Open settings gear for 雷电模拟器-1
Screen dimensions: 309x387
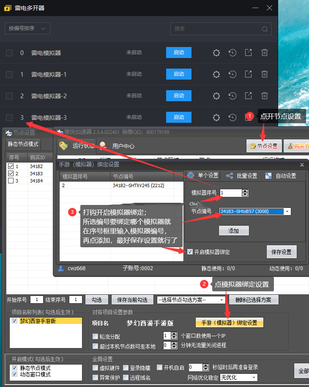[216, 74]
